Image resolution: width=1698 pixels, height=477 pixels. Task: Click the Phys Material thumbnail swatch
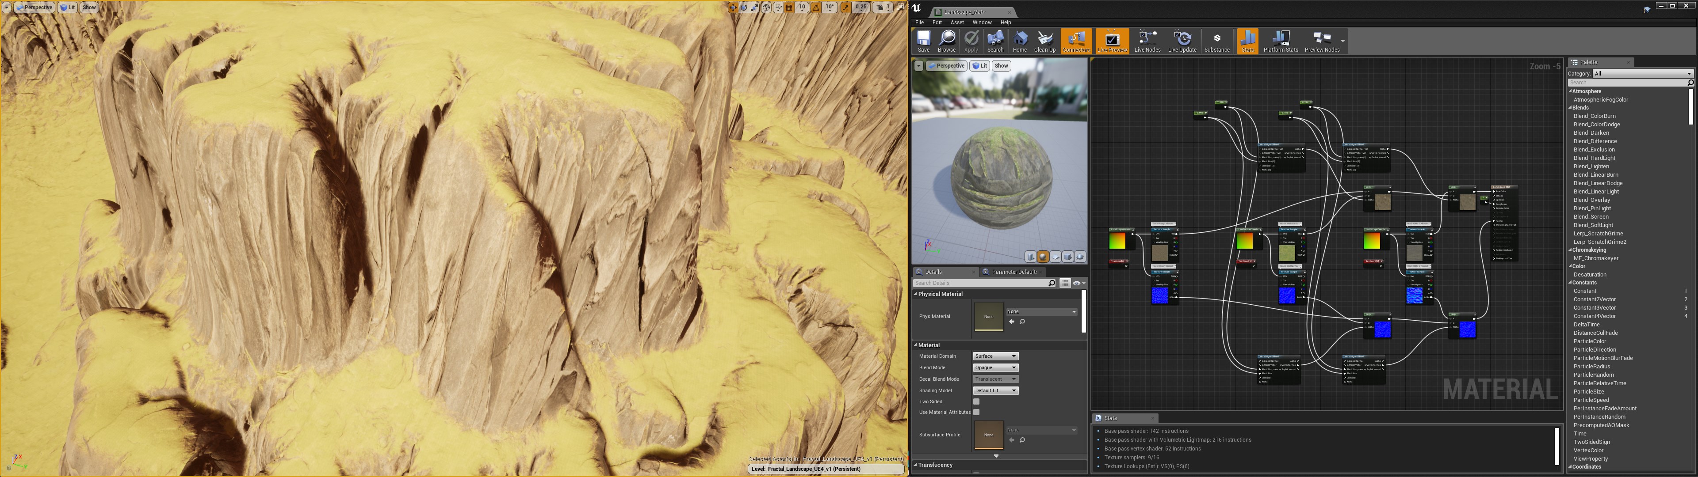pyautogui.click(x=988, y=316)
